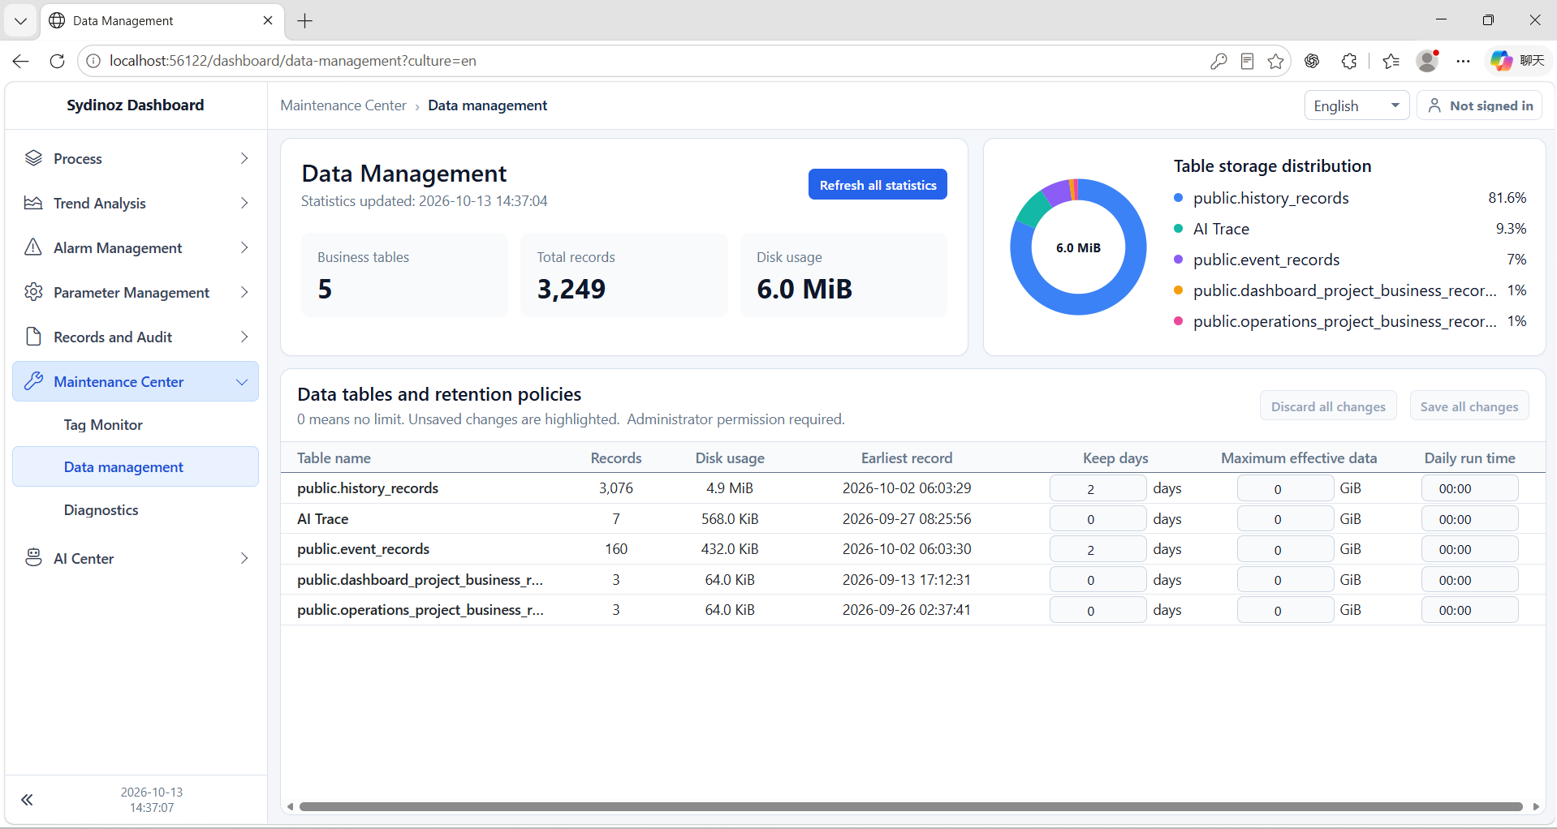
Task: Click the Process layers icon in sidebar
Action: 33,158
